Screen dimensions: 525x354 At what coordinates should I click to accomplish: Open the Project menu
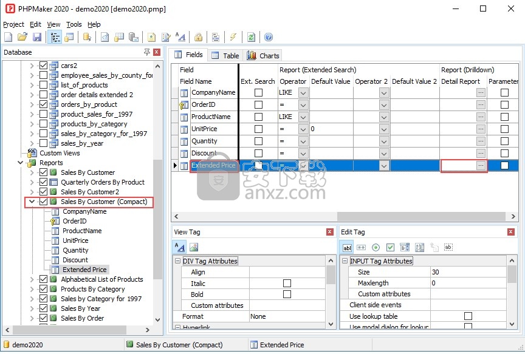point(14,24)
